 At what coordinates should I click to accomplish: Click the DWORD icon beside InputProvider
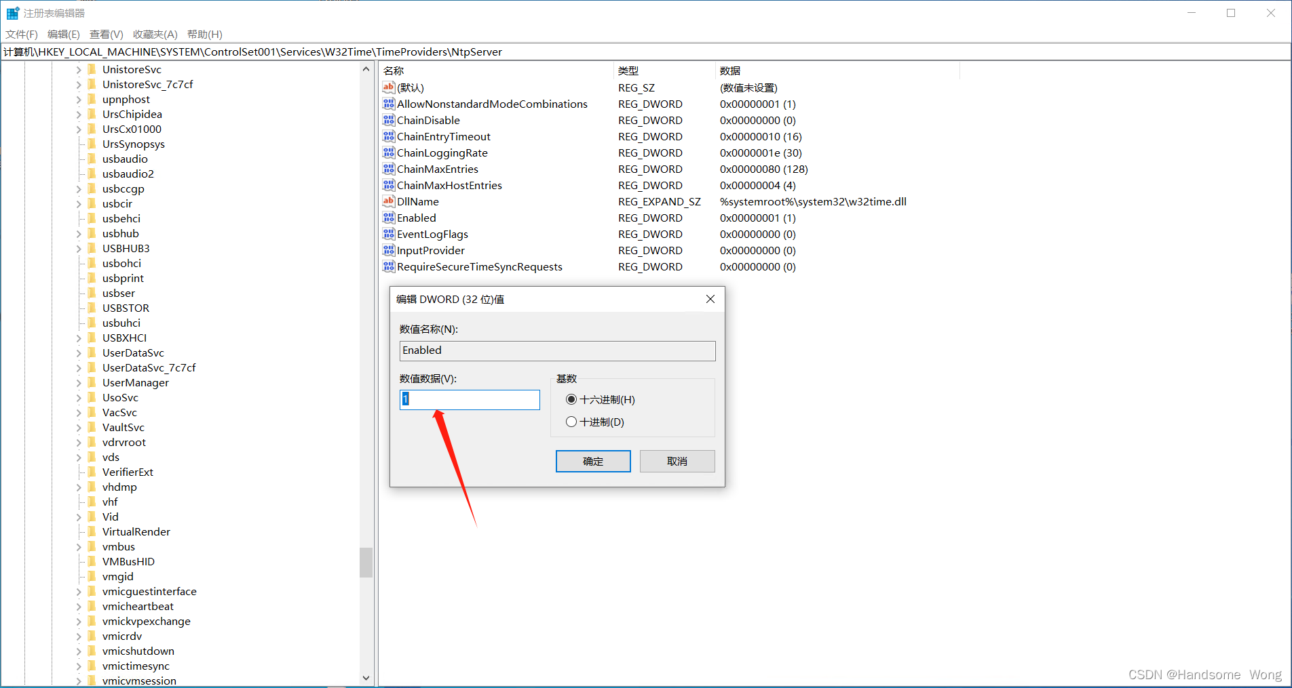tap(389, 250)
